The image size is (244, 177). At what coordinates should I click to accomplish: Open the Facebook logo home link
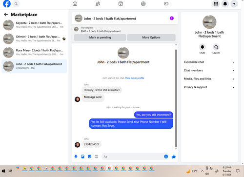pos(7,3)
